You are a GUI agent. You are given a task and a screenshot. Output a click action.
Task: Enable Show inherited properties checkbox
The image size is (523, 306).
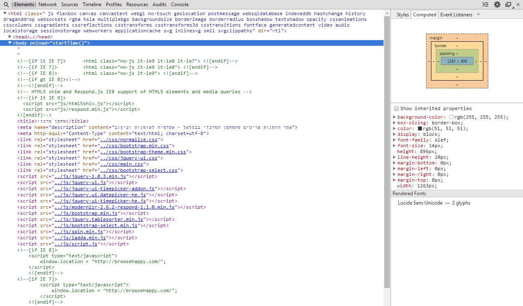396,109
